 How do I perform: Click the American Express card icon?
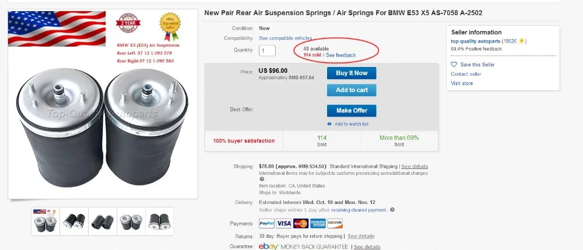coord(318,223)
